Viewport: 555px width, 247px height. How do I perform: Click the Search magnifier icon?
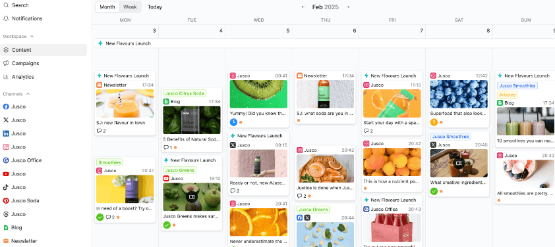6,5
